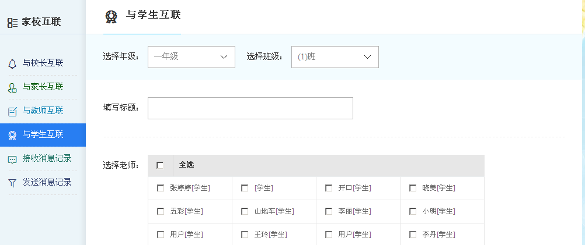Tick the checkbox for 李丹[学生]
This screenshot has width=585, height=245.
[413, 235]
